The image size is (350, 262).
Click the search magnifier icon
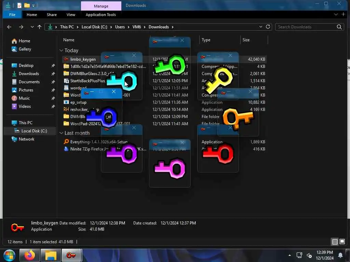(339, 27)
